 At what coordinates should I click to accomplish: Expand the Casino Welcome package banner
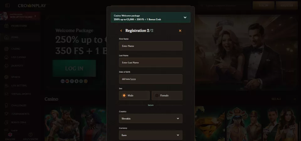(x=150, y=18)
